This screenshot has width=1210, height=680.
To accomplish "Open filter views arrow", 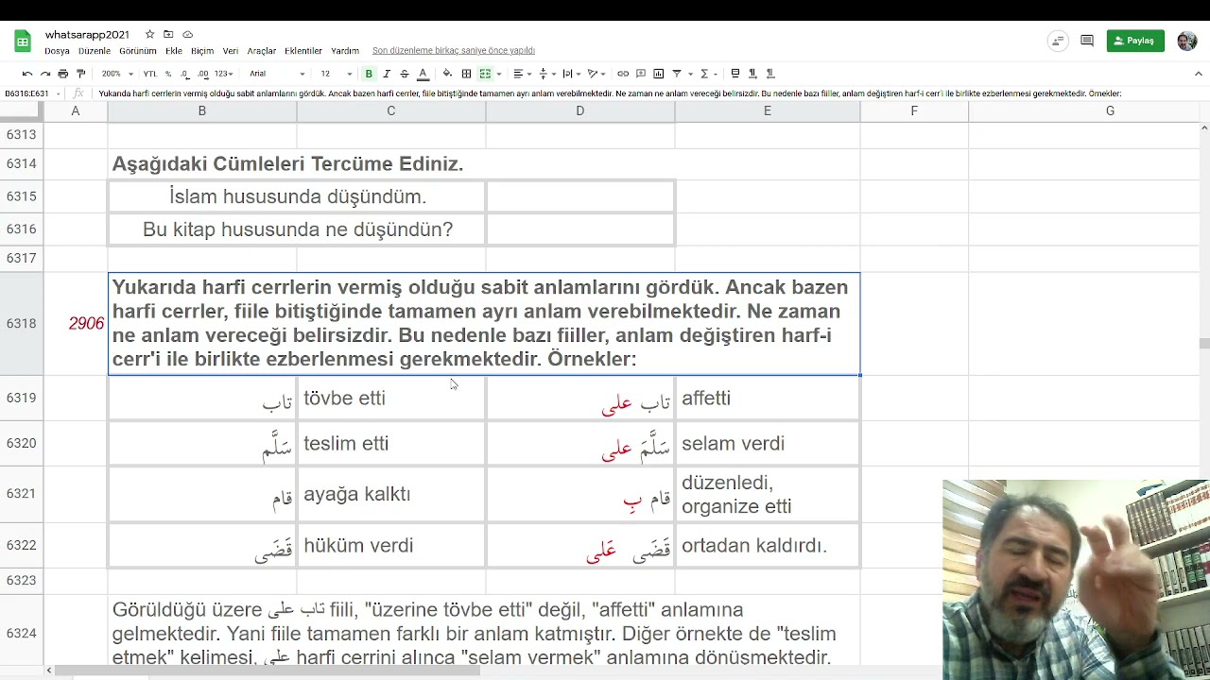I will coord(690,74).
